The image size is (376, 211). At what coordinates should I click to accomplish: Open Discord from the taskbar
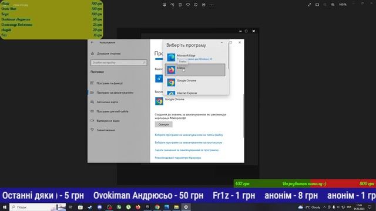[x=99, y=207]
